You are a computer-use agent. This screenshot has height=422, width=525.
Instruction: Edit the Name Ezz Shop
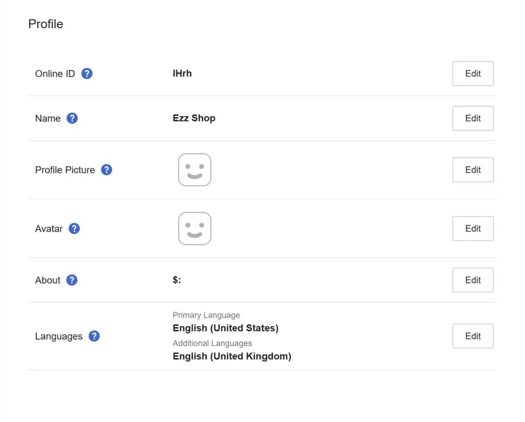(x=473, y=118)
